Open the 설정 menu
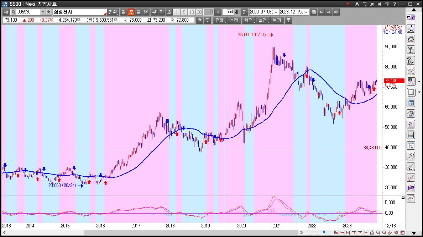 coord(262,20)
